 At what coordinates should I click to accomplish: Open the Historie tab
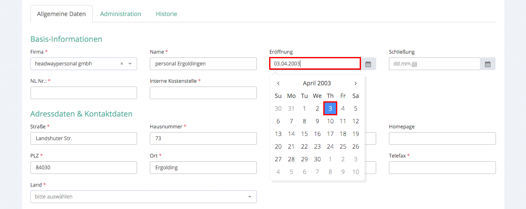(166, 14)
